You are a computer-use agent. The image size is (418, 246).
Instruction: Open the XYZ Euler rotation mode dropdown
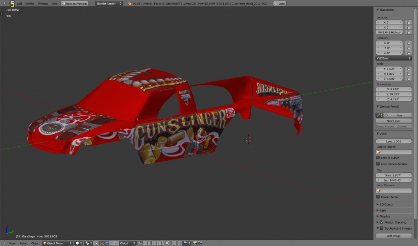coord(394,58)
